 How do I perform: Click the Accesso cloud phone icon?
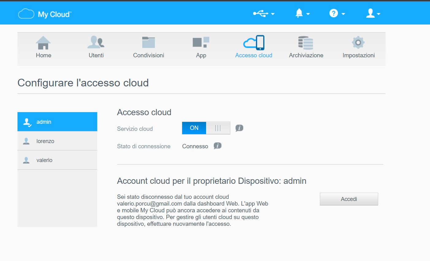(254, 43)
